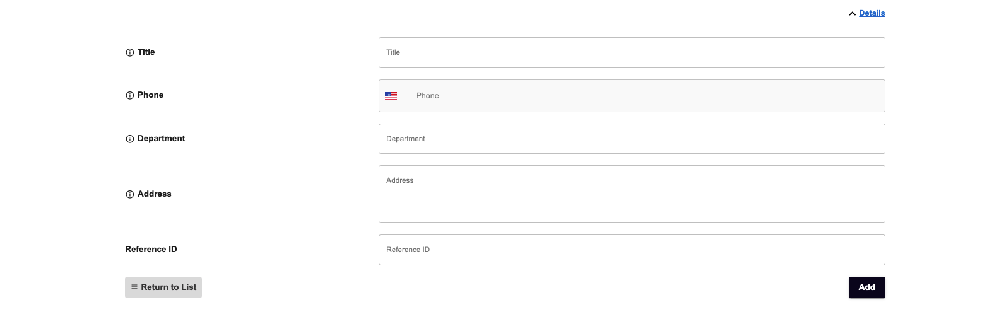Click the Department field label
The height and width of the screenshot is (312, 987).
(x=161, y=139)
